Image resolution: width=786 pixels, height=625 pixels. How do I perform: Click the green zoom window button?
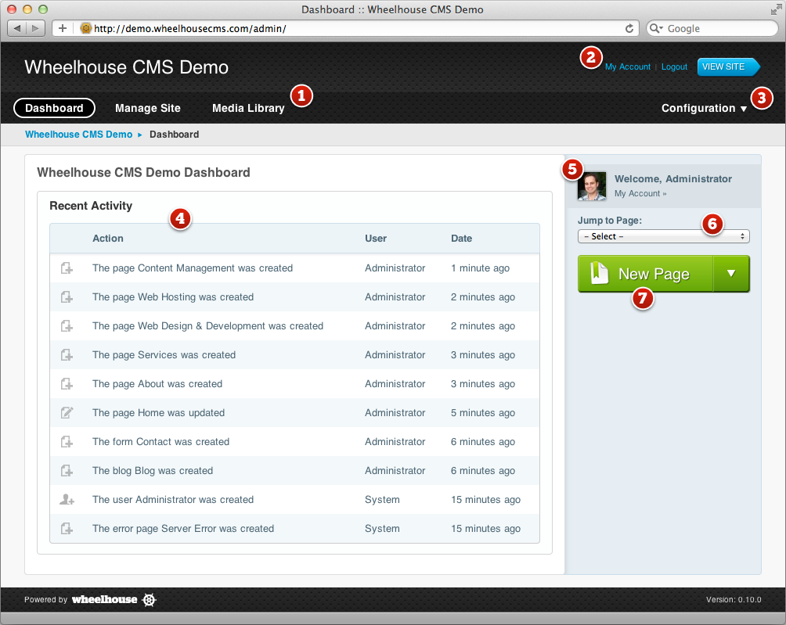[x=43, y=9]
